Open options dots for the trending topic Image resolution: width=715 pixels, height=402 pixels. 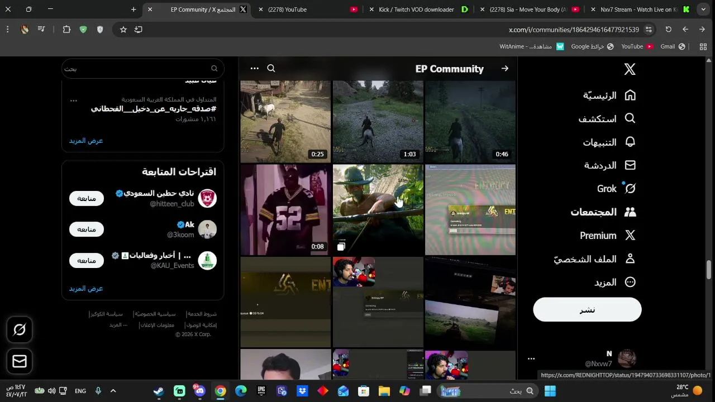point(73,100)
